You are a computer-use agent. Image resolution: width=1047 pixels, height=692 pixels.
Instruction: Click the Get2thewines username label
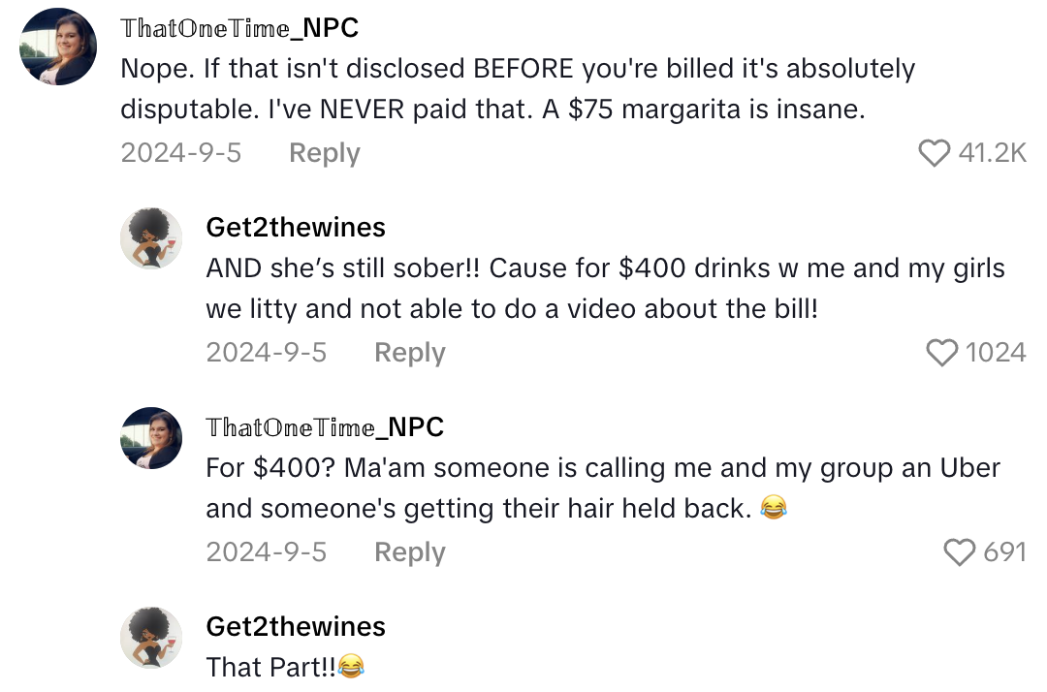click(295, 228)
